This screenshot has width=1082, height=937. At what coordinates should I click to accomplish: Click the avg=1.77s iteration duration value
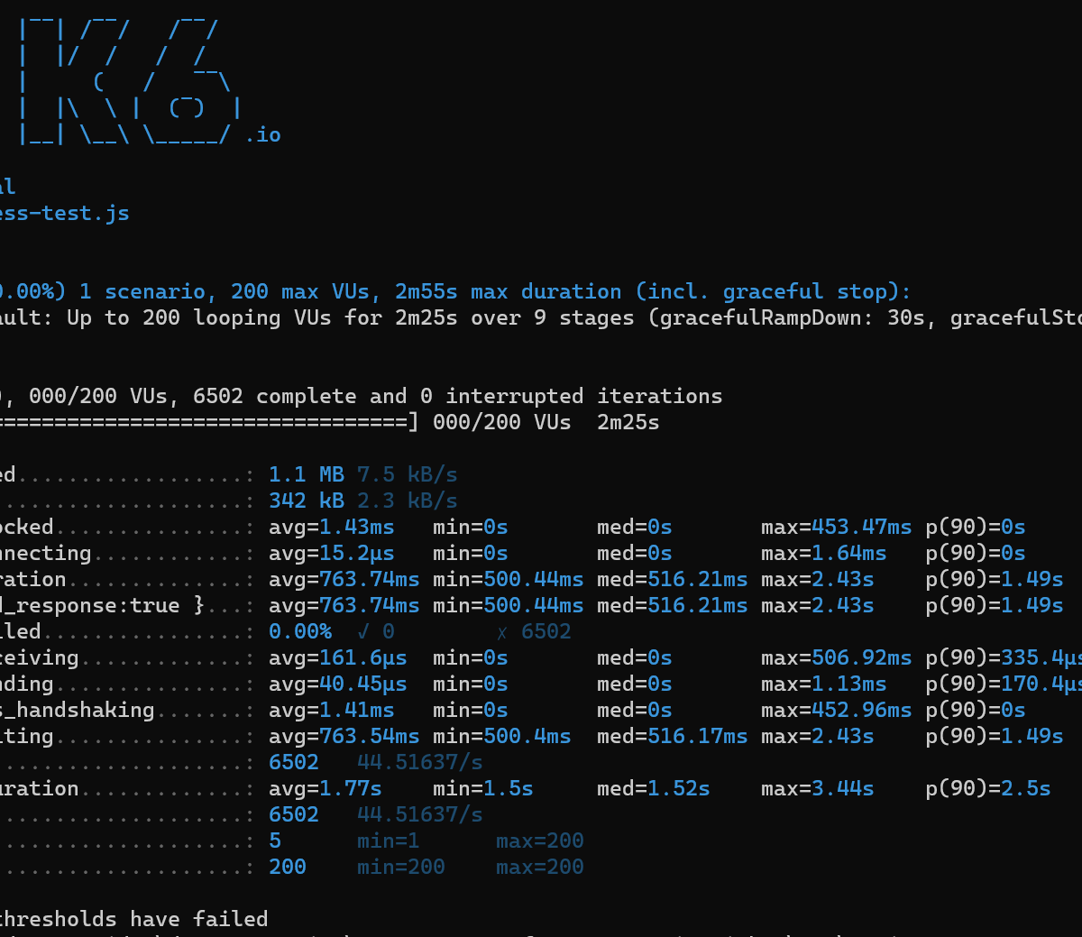coord(325,788)
